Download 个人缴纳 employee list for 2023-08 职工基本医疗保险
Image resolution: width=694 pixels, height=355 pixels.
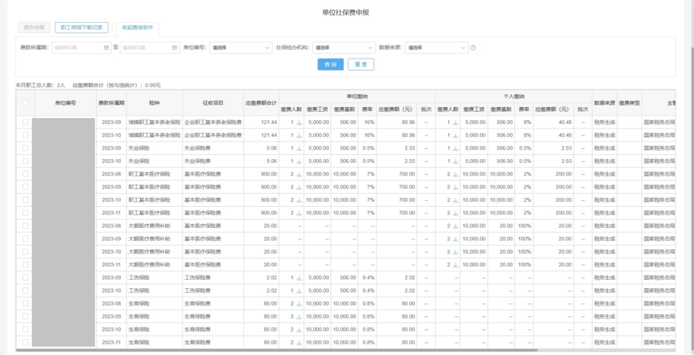coord(456,174)
